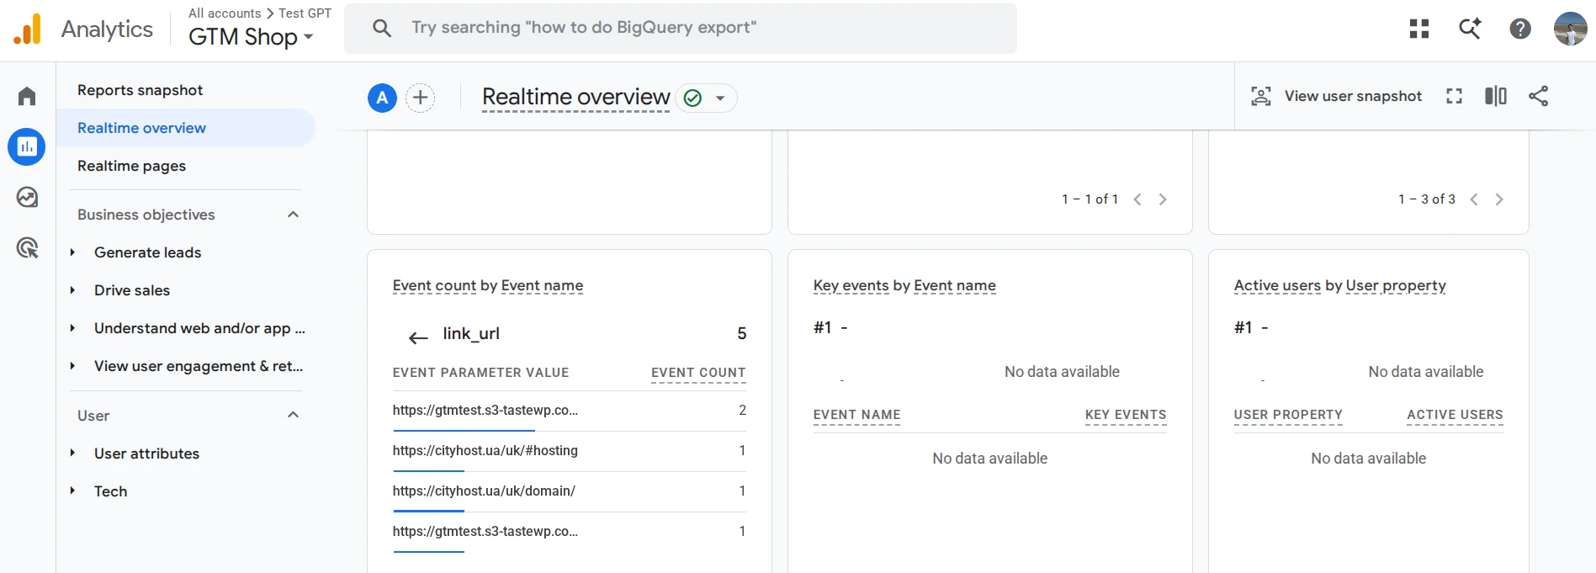
Task: Click the green report status check icon
Action: [x=692, y=98]
